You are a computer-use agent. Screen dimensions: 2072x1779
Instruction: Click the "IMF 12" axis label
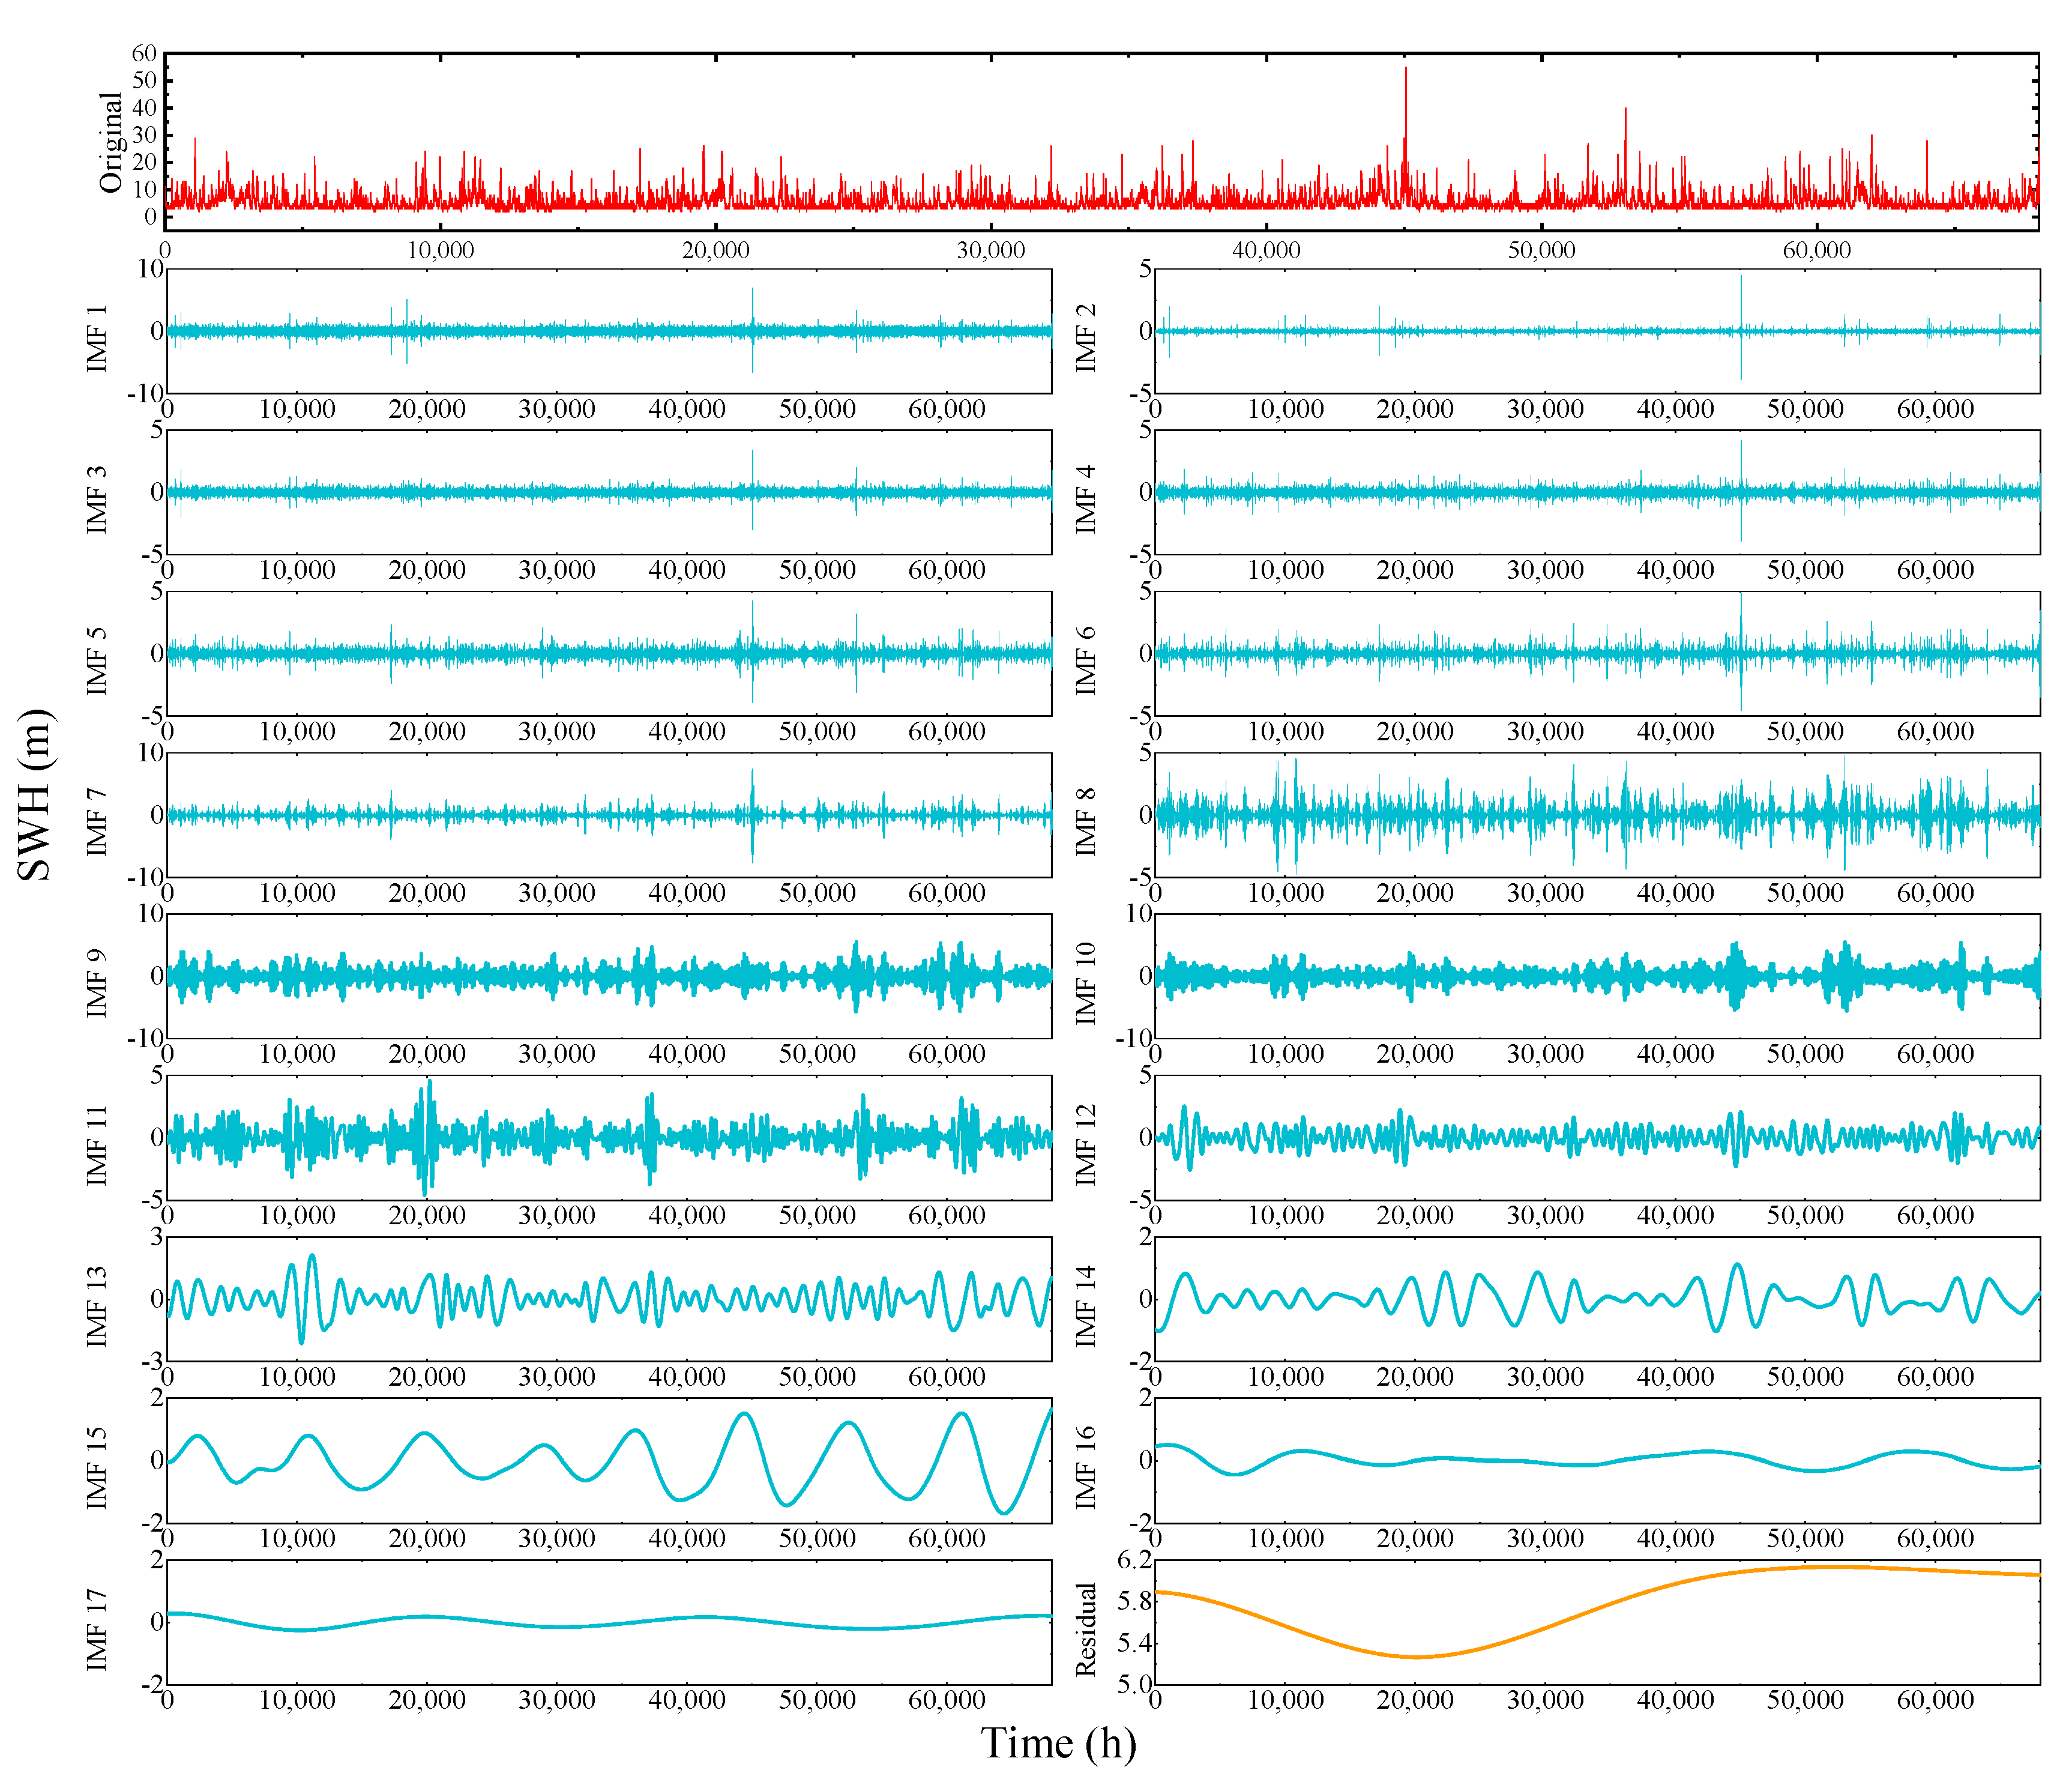point(1086,1146)
